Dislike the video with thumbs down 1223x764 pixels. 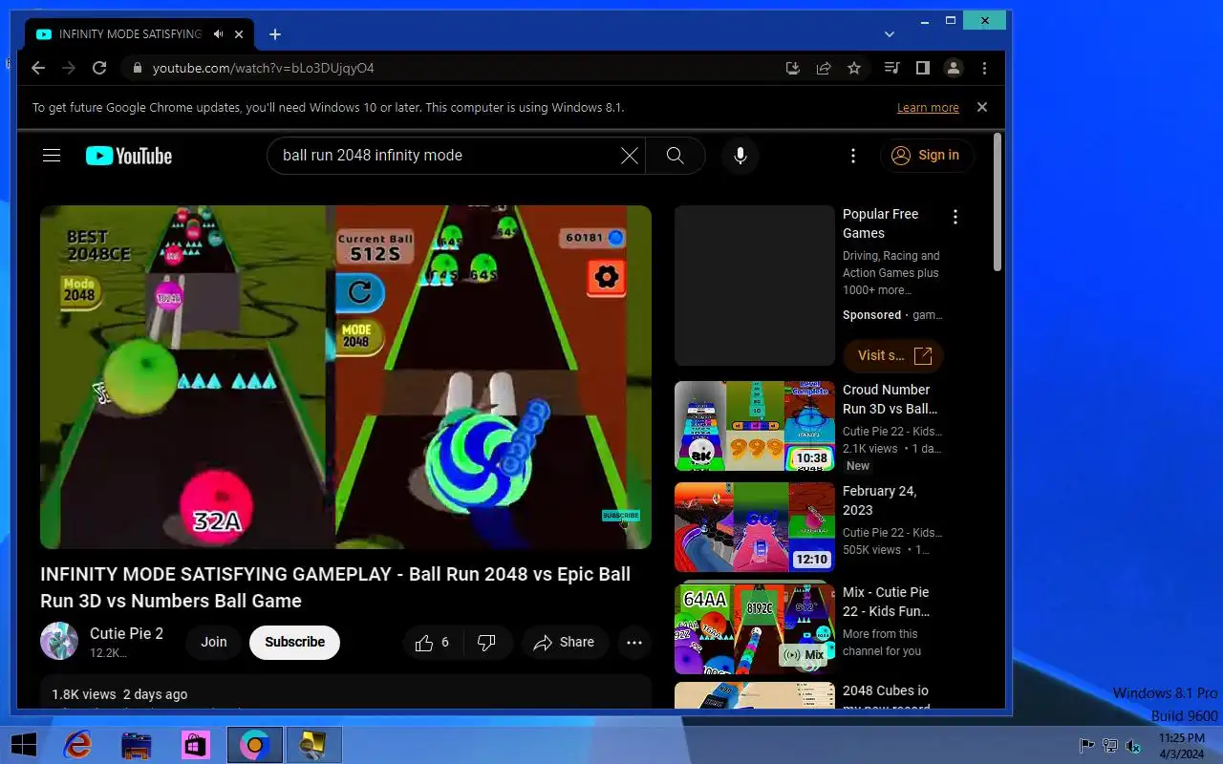pyautogui.click(x=487, y=643)
